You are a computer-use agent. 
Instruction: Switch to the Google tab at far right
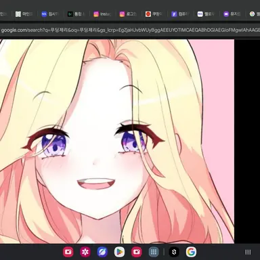click(x=255, y=14)
